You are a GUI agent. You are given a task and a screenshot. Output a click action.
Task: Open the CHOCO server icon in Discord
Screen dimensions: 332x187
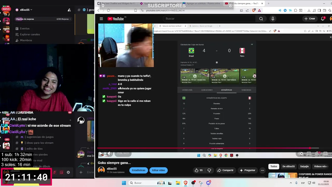pyautogui.click(x=6, y=29)
